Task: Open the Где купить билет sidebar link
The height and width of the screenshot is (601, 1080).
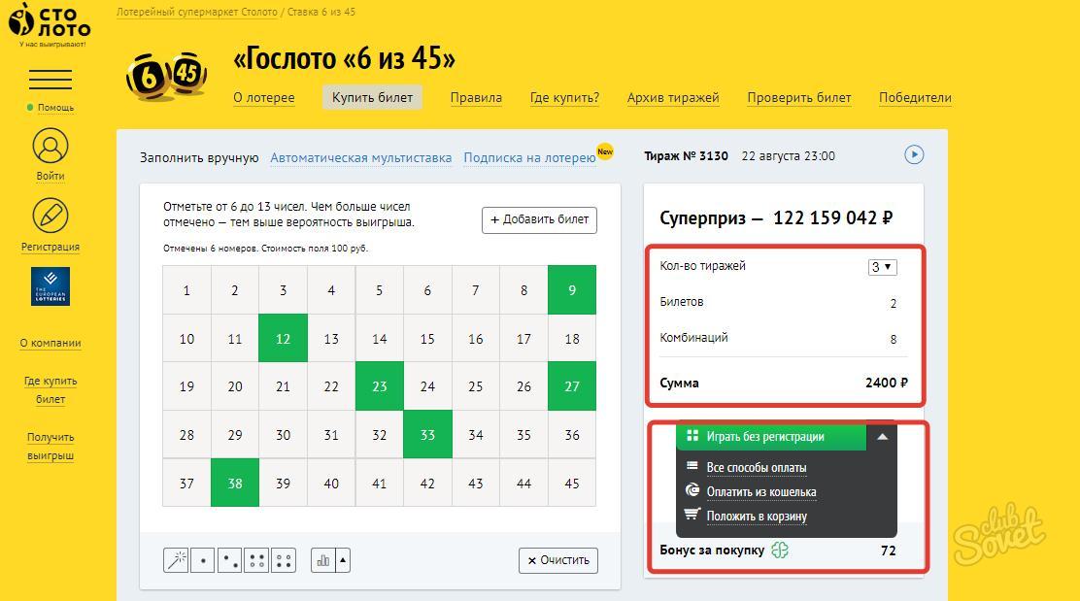Action: coord(51,389)
